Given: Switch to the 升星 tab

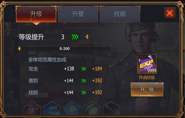Looking at the screenshot, I should click(x=78, y=14).
